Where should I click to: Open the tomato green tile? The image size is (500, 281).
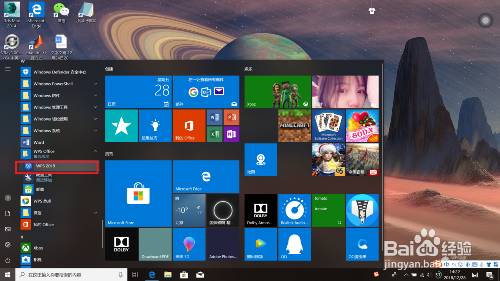[329, 210]
